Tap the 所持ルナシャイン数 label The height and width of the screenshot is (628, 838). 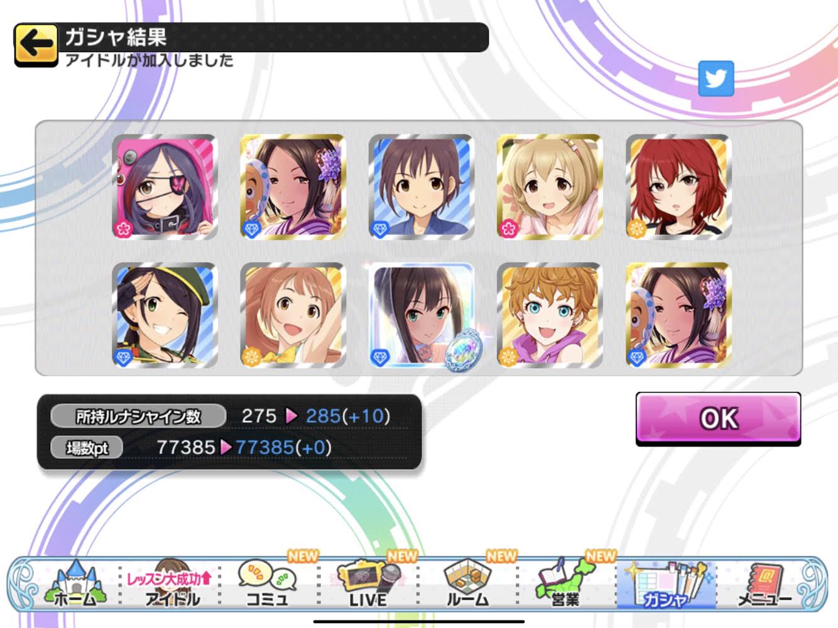(138, 416)
